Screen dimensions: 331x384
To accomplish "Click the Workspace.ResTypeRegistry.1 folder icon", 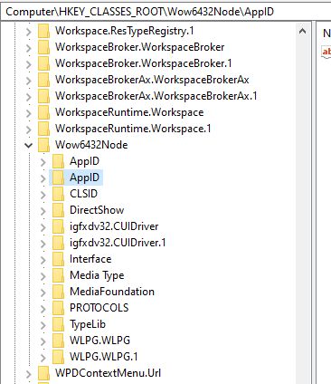I will click(x=43, y=31).
